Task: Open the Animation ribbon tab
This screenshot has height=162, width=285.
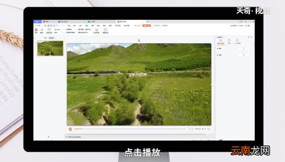Action: [92, 26]
